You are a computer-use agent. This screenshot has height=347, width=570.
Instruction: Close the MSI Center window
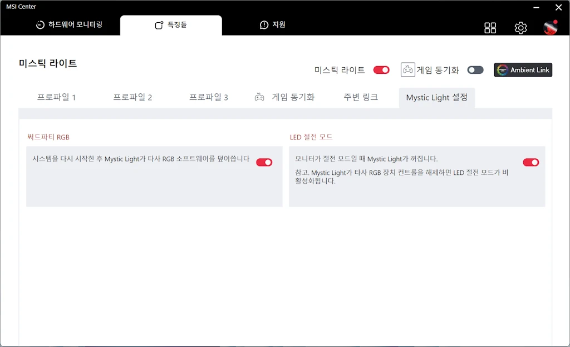coord(559,7)
